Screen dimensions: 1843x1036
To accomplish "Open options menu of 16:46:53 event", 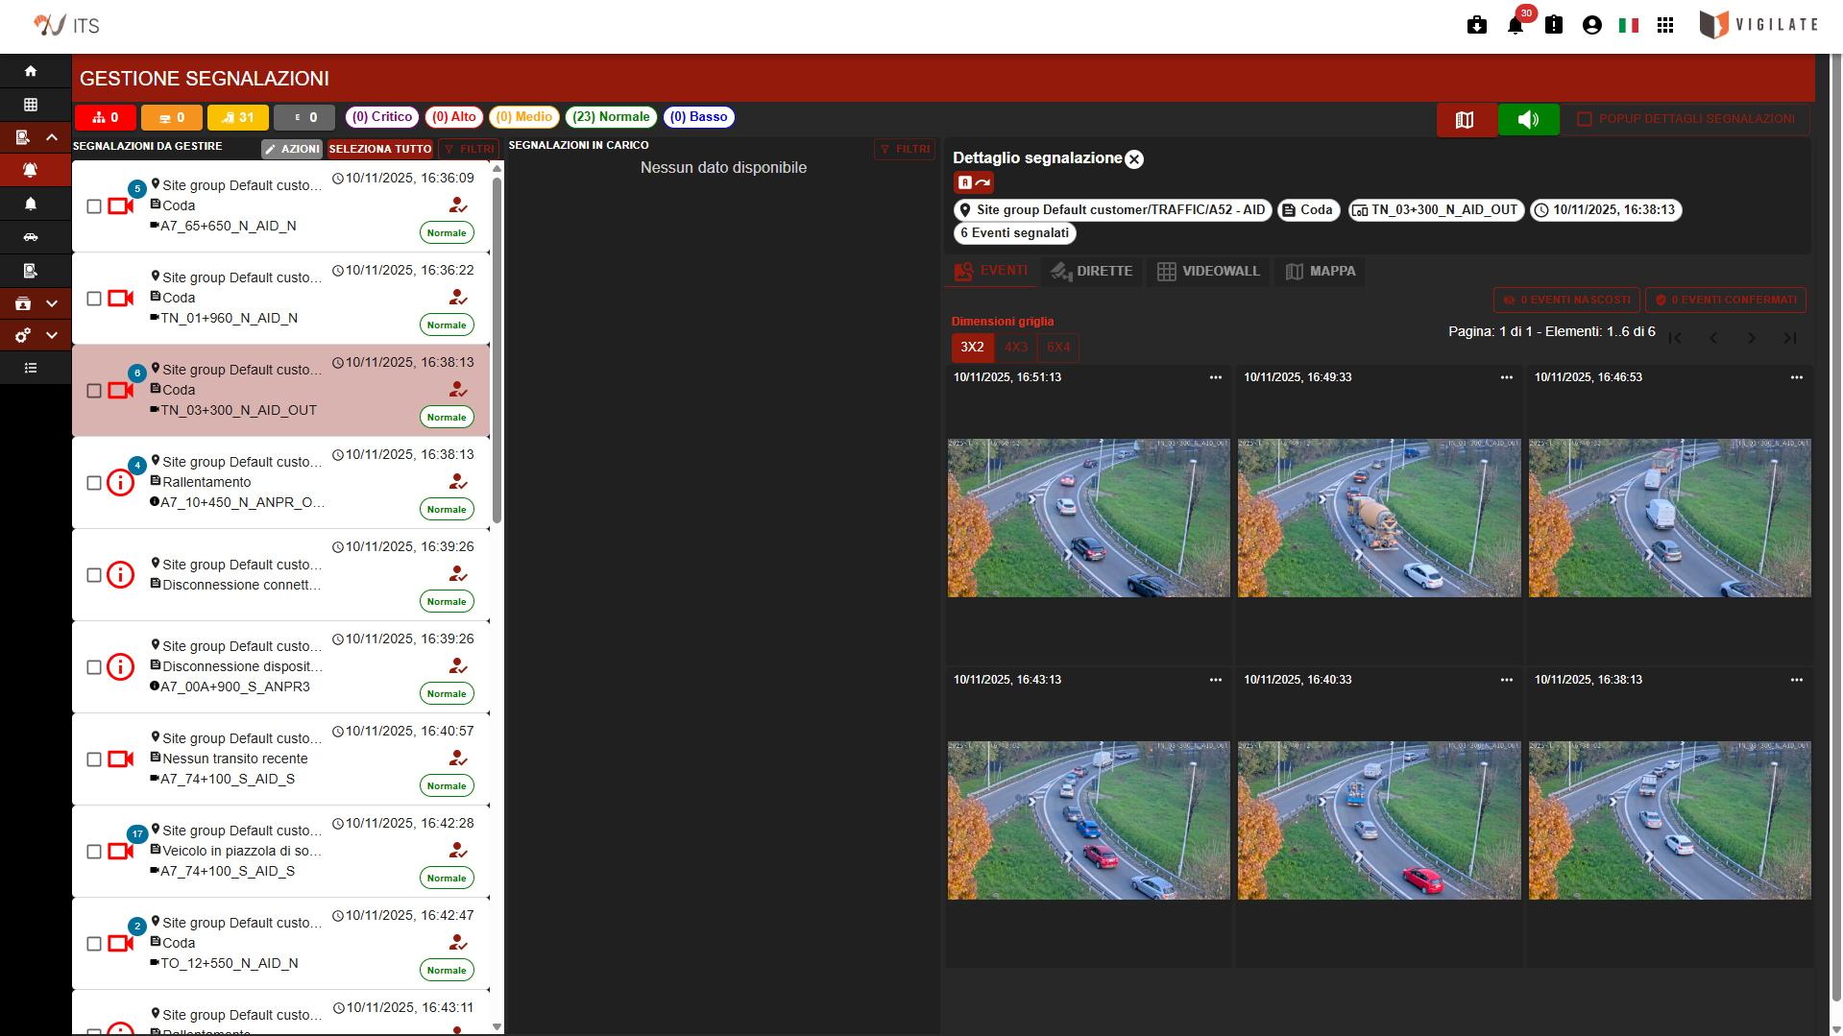I will tap(1797, 377).
